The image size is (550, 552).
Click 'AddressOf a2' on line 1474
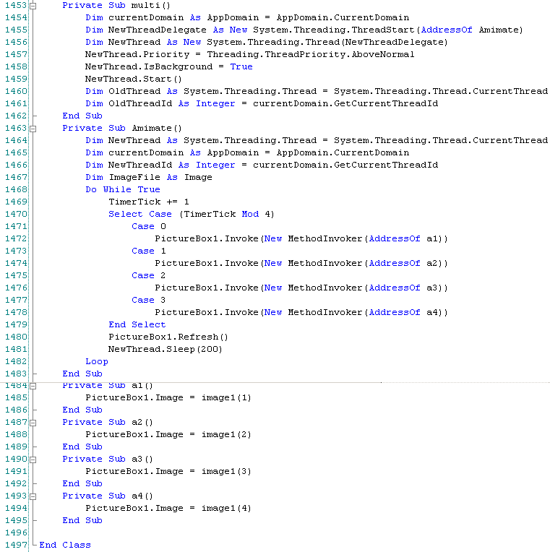(x=403, y=264)
